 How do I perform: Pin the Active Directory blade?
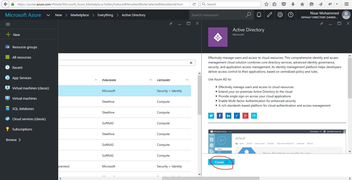point(321,23)
